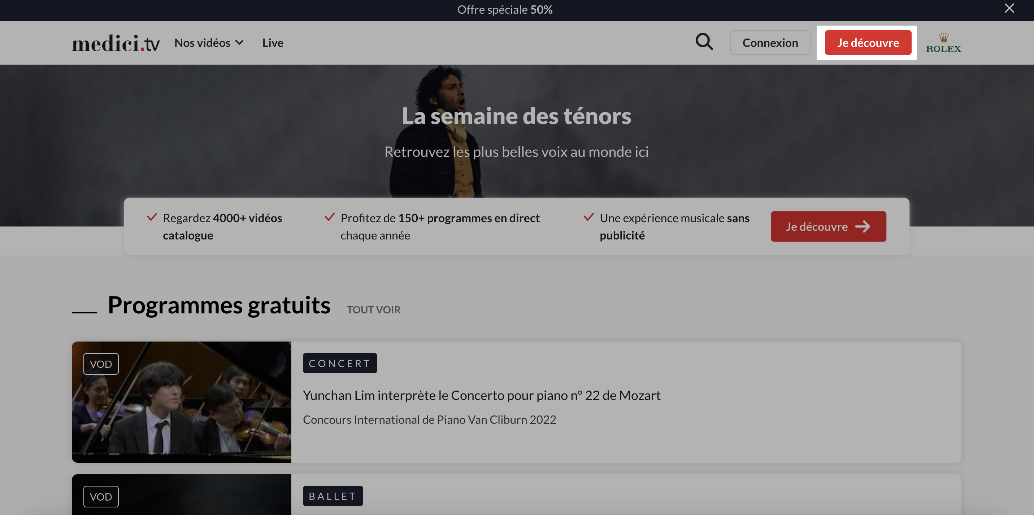Open the Programmes gratuits section heading
The width and height of the screenshot is (1034, 515).
coord(219,305)
